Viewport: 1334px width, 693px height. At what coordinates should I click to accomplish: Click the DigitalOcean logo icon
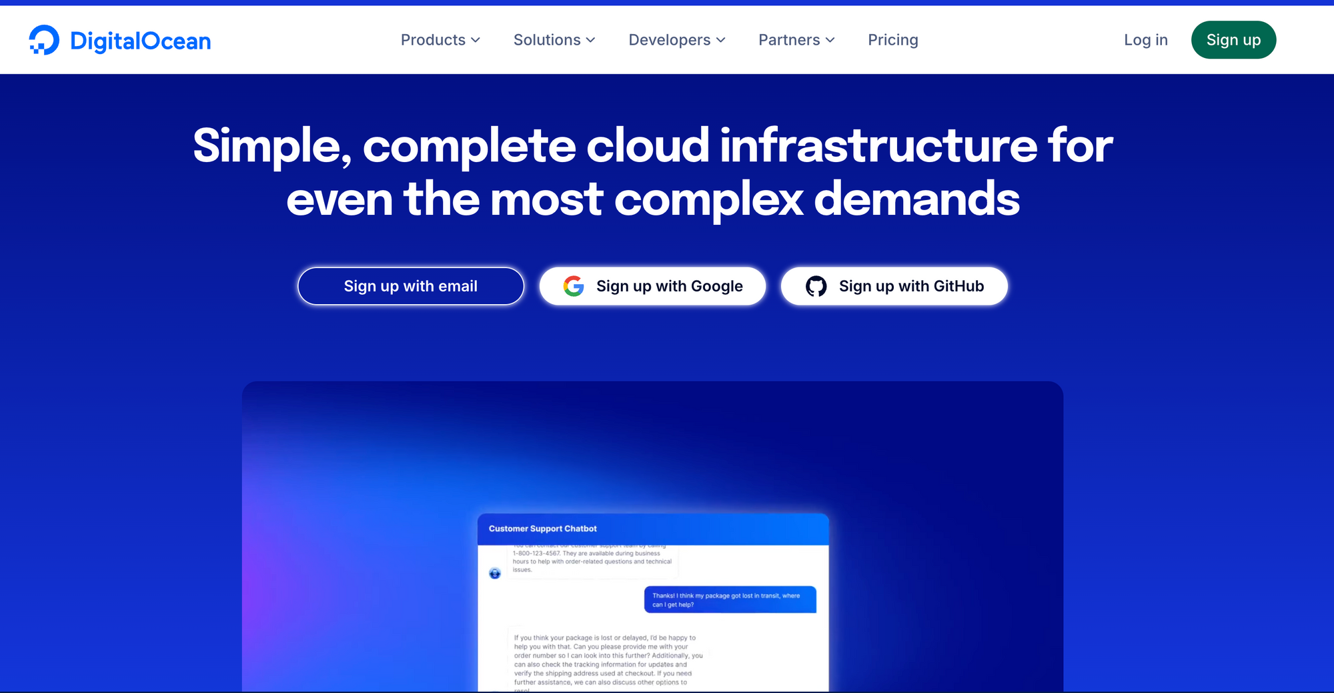(44, 40)
